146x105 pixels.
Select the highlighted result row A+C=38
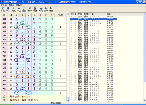point(94,19)
